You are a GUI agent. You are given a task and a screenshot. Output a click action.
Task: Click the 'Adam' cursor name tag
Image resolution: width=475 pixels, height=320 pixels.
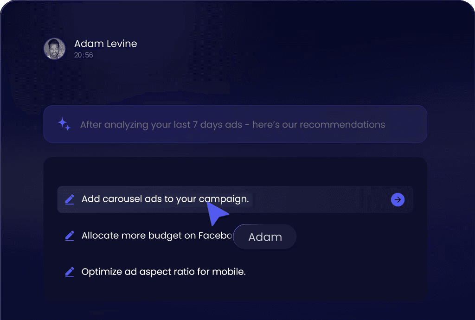265,237
